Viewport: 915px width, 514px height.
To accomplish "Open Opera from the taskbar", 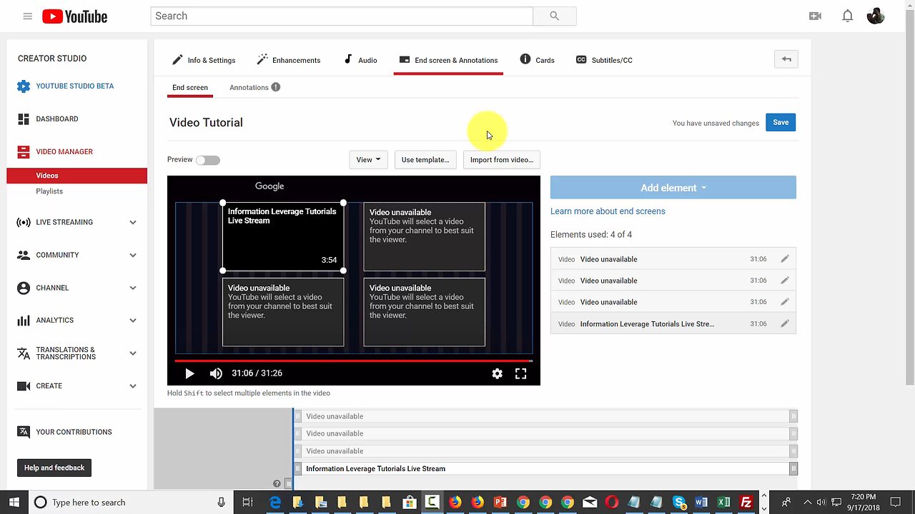I will click(x=612, y=503).
